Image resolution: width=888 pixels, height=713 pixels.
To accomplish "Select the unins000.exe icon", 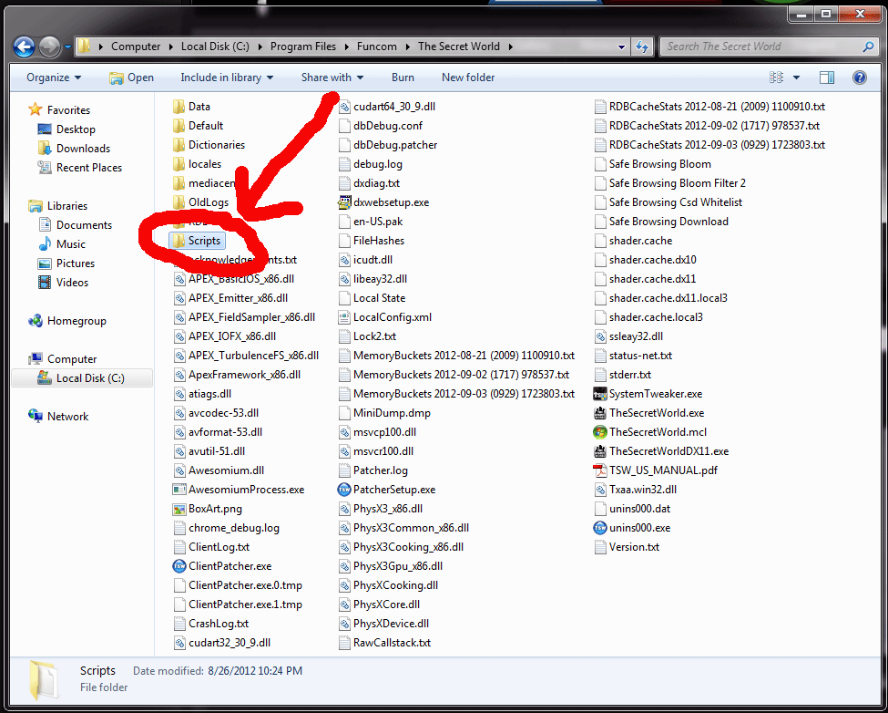I will [x=599, y=528].
